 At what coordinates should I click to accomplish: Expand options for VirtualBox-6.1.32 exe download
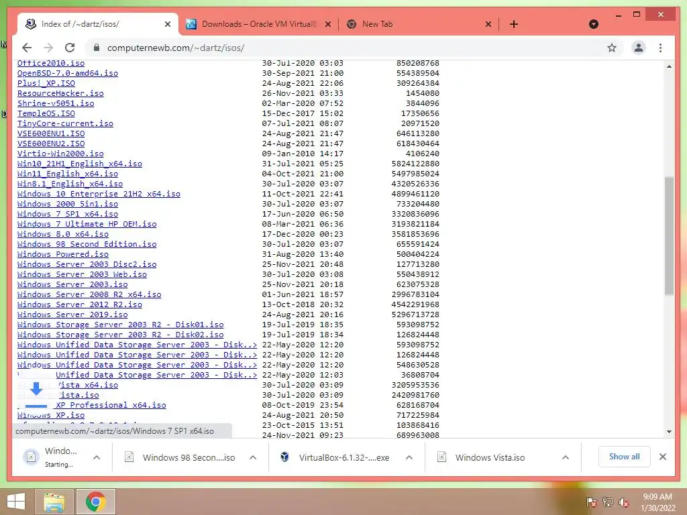point(409,457)
